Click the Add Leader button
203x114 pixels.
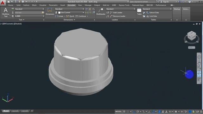pos(116,13)
